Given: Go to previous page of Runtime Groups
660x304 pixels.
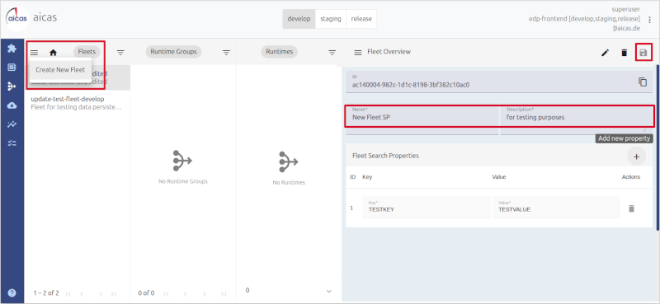Looking at the screenshot, I should click(185, 293).
